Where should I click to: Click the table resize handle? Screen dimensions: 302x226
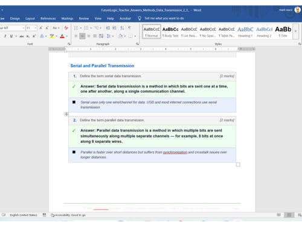(238, 165)
